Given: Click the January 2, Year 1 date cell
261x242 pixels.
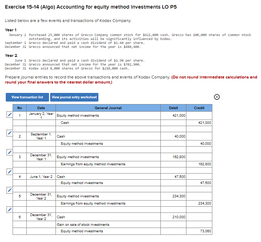Looking at the screenshot, I should point(41,116).
